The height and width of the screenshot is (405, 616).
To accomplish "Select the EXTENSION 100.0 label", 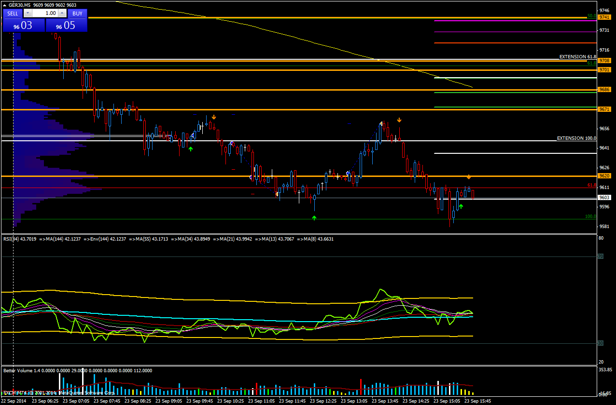I will (576, 138).
